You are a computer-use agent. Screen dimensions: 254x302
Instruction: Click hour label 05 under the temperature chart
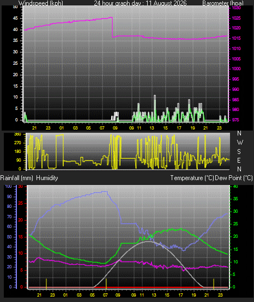(92, 295)
